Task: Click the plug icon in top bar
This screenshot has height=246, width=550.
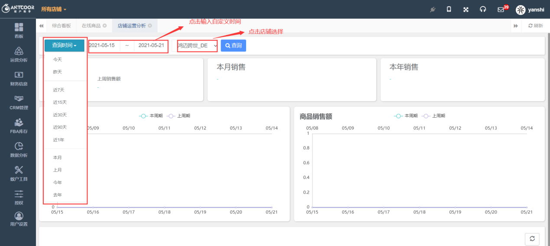Action: [432, 10]
